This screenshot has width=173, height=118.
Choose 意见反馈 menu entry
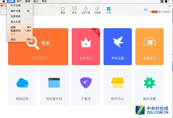pyautogui.click(x=20, y=22)
